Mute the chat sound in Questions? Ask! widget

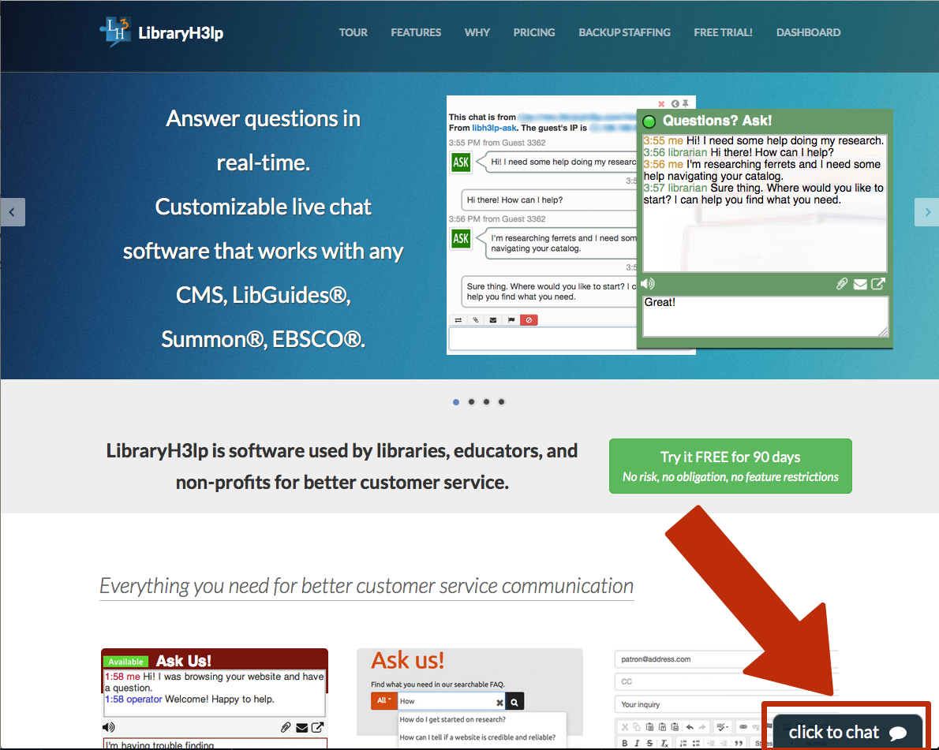[x=647, y=283]
